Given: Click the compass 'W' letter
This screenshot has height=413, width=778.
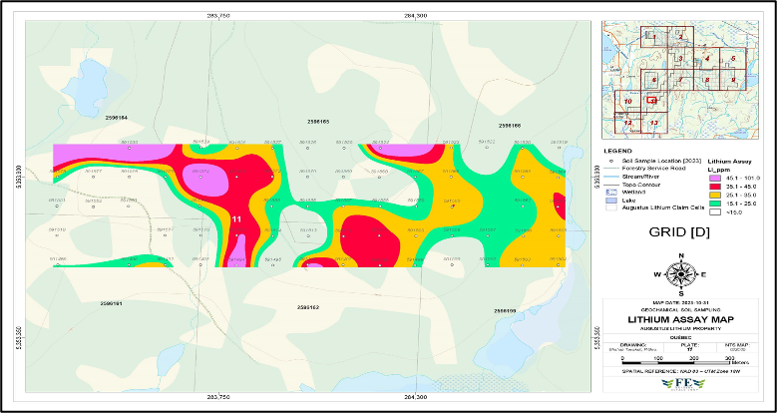Looking at the screenshot, I should click(657, 274).
